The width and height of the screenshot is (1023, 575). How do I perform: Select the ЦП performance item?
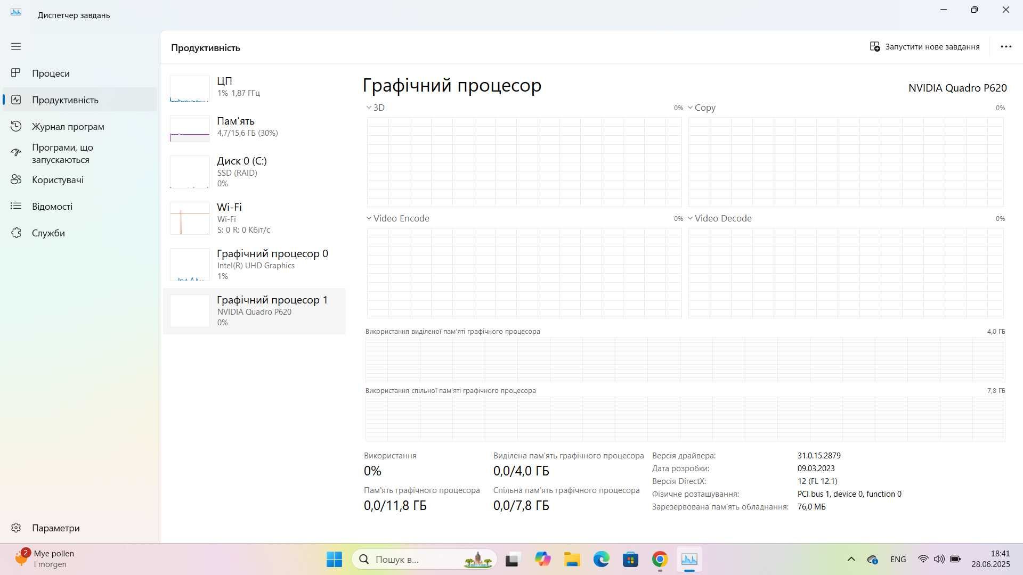pos(255,88)
